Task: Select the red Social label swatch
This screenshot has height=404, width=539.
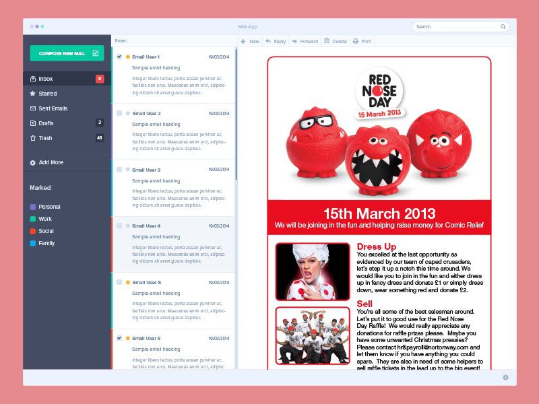Action: pos(33,231)
